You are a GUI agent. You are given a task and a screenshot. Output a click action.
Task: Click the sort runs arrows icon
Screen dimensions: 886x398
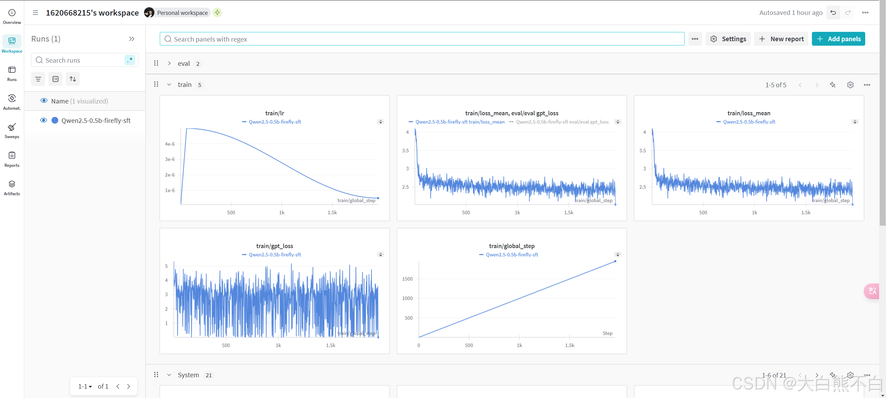point(73,79)
